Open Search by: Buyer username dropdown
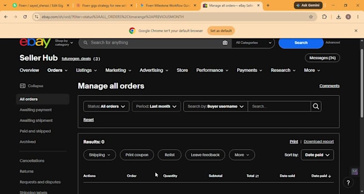 [215, 107]
